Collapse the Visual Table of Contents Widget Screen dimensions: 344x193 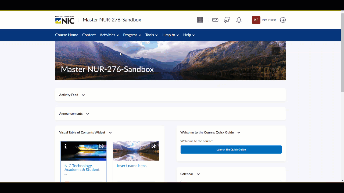pyautogui.click(x=110, y=132)
